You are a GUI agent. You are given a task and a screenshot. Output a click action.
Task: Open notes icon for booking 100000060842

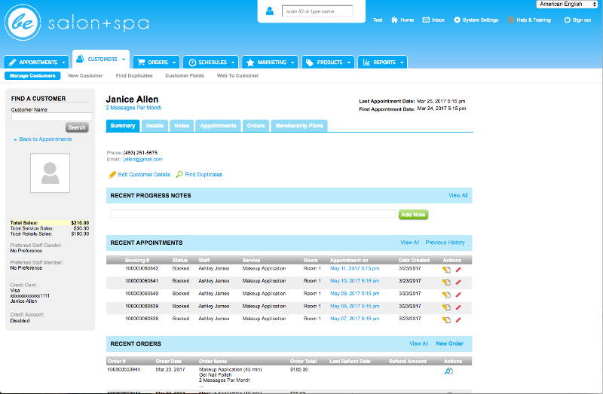tap(446, 270)
